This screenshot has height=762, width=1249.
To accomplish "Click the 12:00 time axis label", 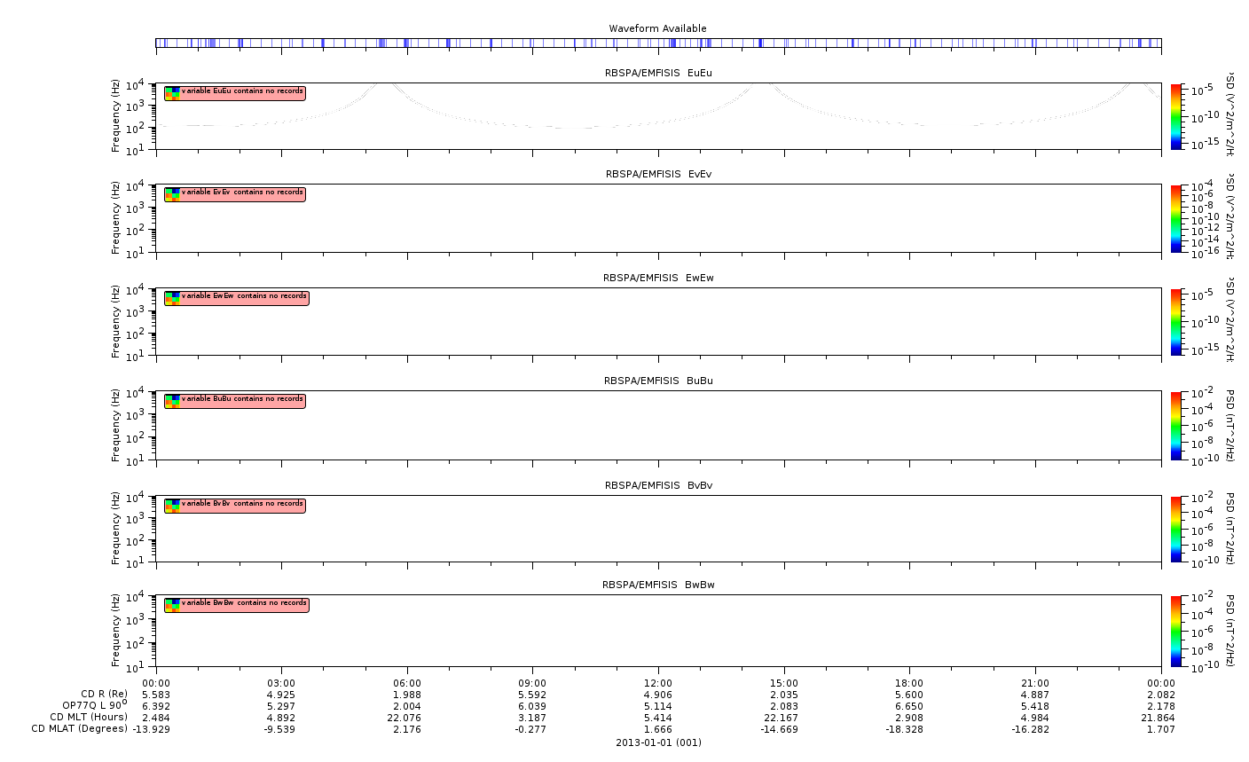I will pyautogui.click(x=658, y=683).
